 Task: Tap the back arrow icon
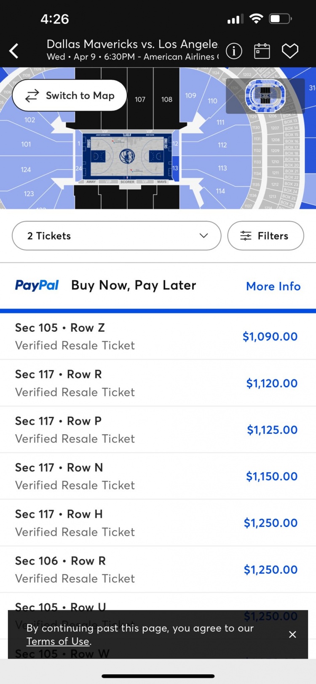tap(14, 51)
